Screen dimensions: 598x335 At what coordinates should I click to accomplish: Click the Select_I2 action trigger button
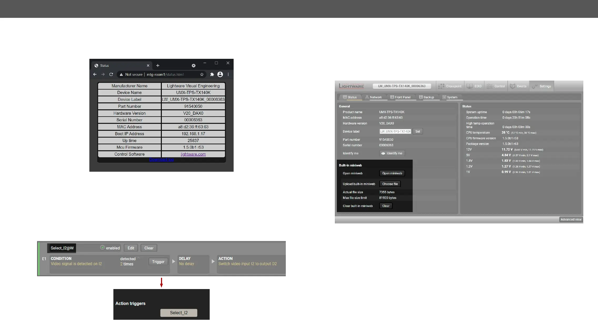(179, 313)
